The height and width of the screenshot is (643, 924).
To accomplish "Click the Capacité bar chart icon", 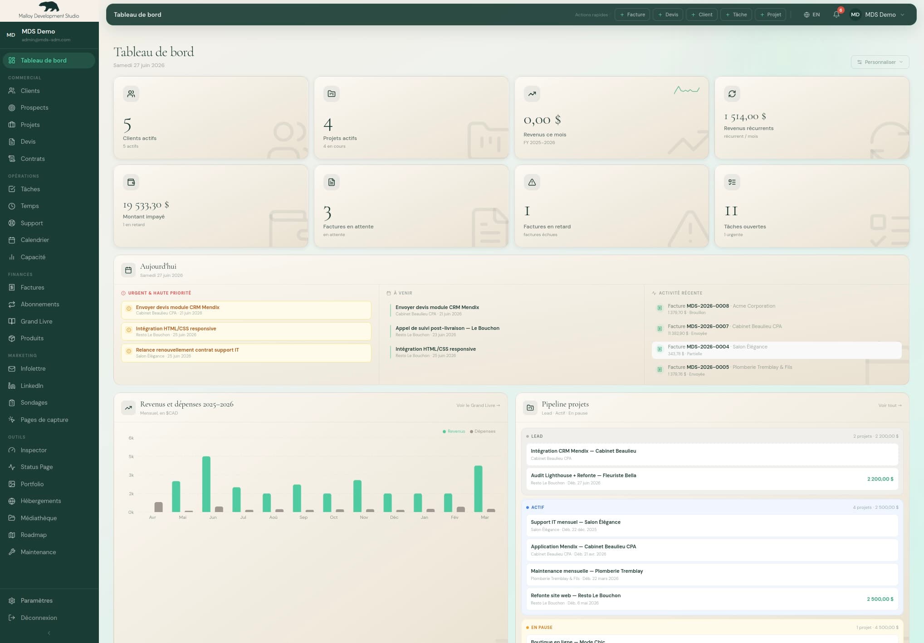I will tap(12, 257).
